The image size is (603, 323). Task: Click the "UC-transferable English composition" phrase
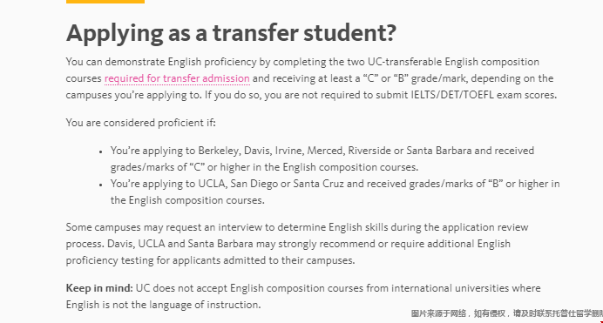coord(453,62)
